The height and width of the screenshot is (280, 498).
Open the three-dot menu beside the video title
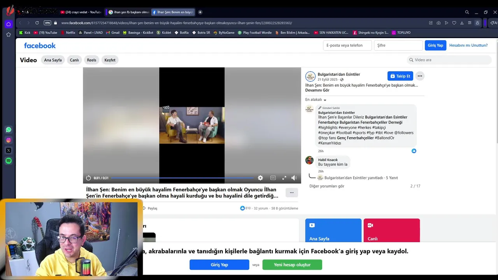(x=292, y=192)
